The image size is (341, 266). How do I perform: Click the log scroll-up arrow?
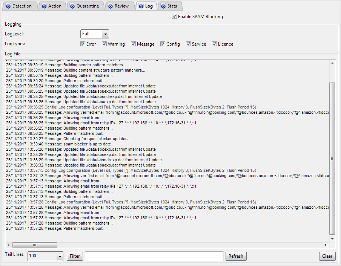(332, 64)
